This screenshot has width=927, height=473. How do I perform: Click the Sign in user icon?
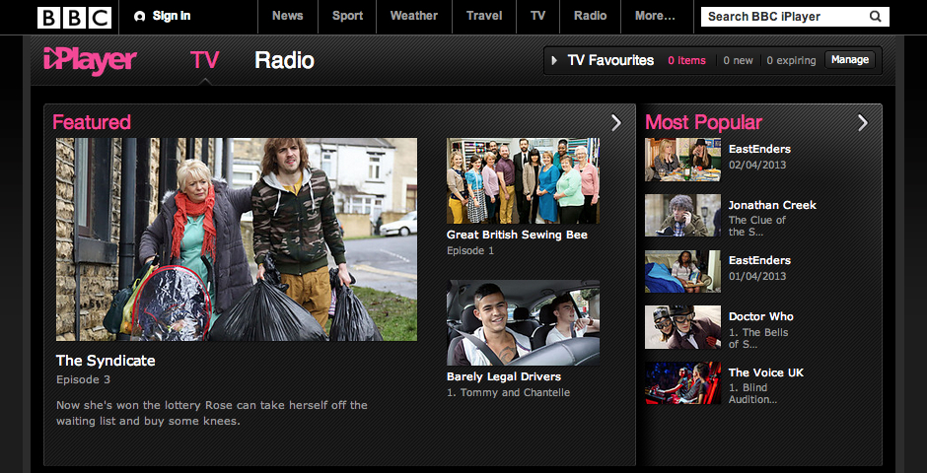(140, 17)
